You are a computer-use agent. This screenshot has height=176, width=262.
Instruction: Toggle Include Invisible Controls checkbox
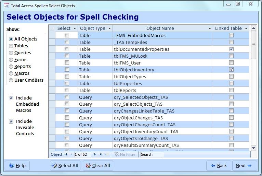click(11, 121)
